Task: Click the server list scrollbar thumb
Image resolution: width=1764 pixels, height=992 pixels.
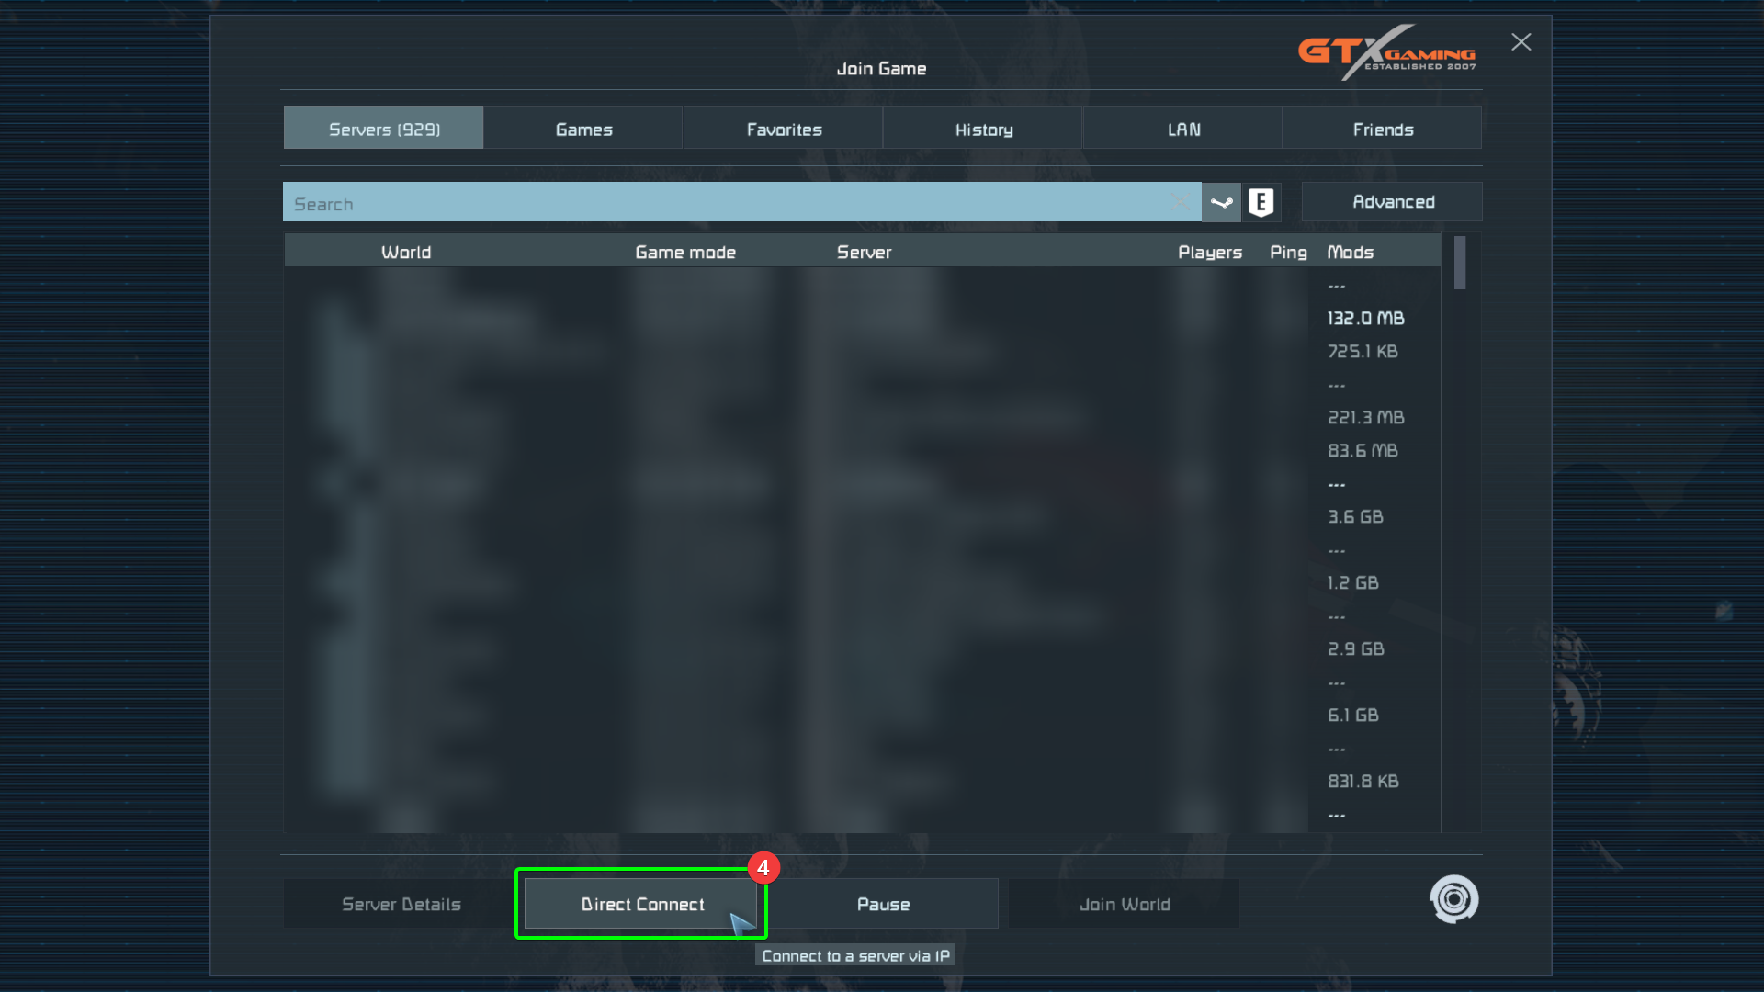Action: (1460, 263)
